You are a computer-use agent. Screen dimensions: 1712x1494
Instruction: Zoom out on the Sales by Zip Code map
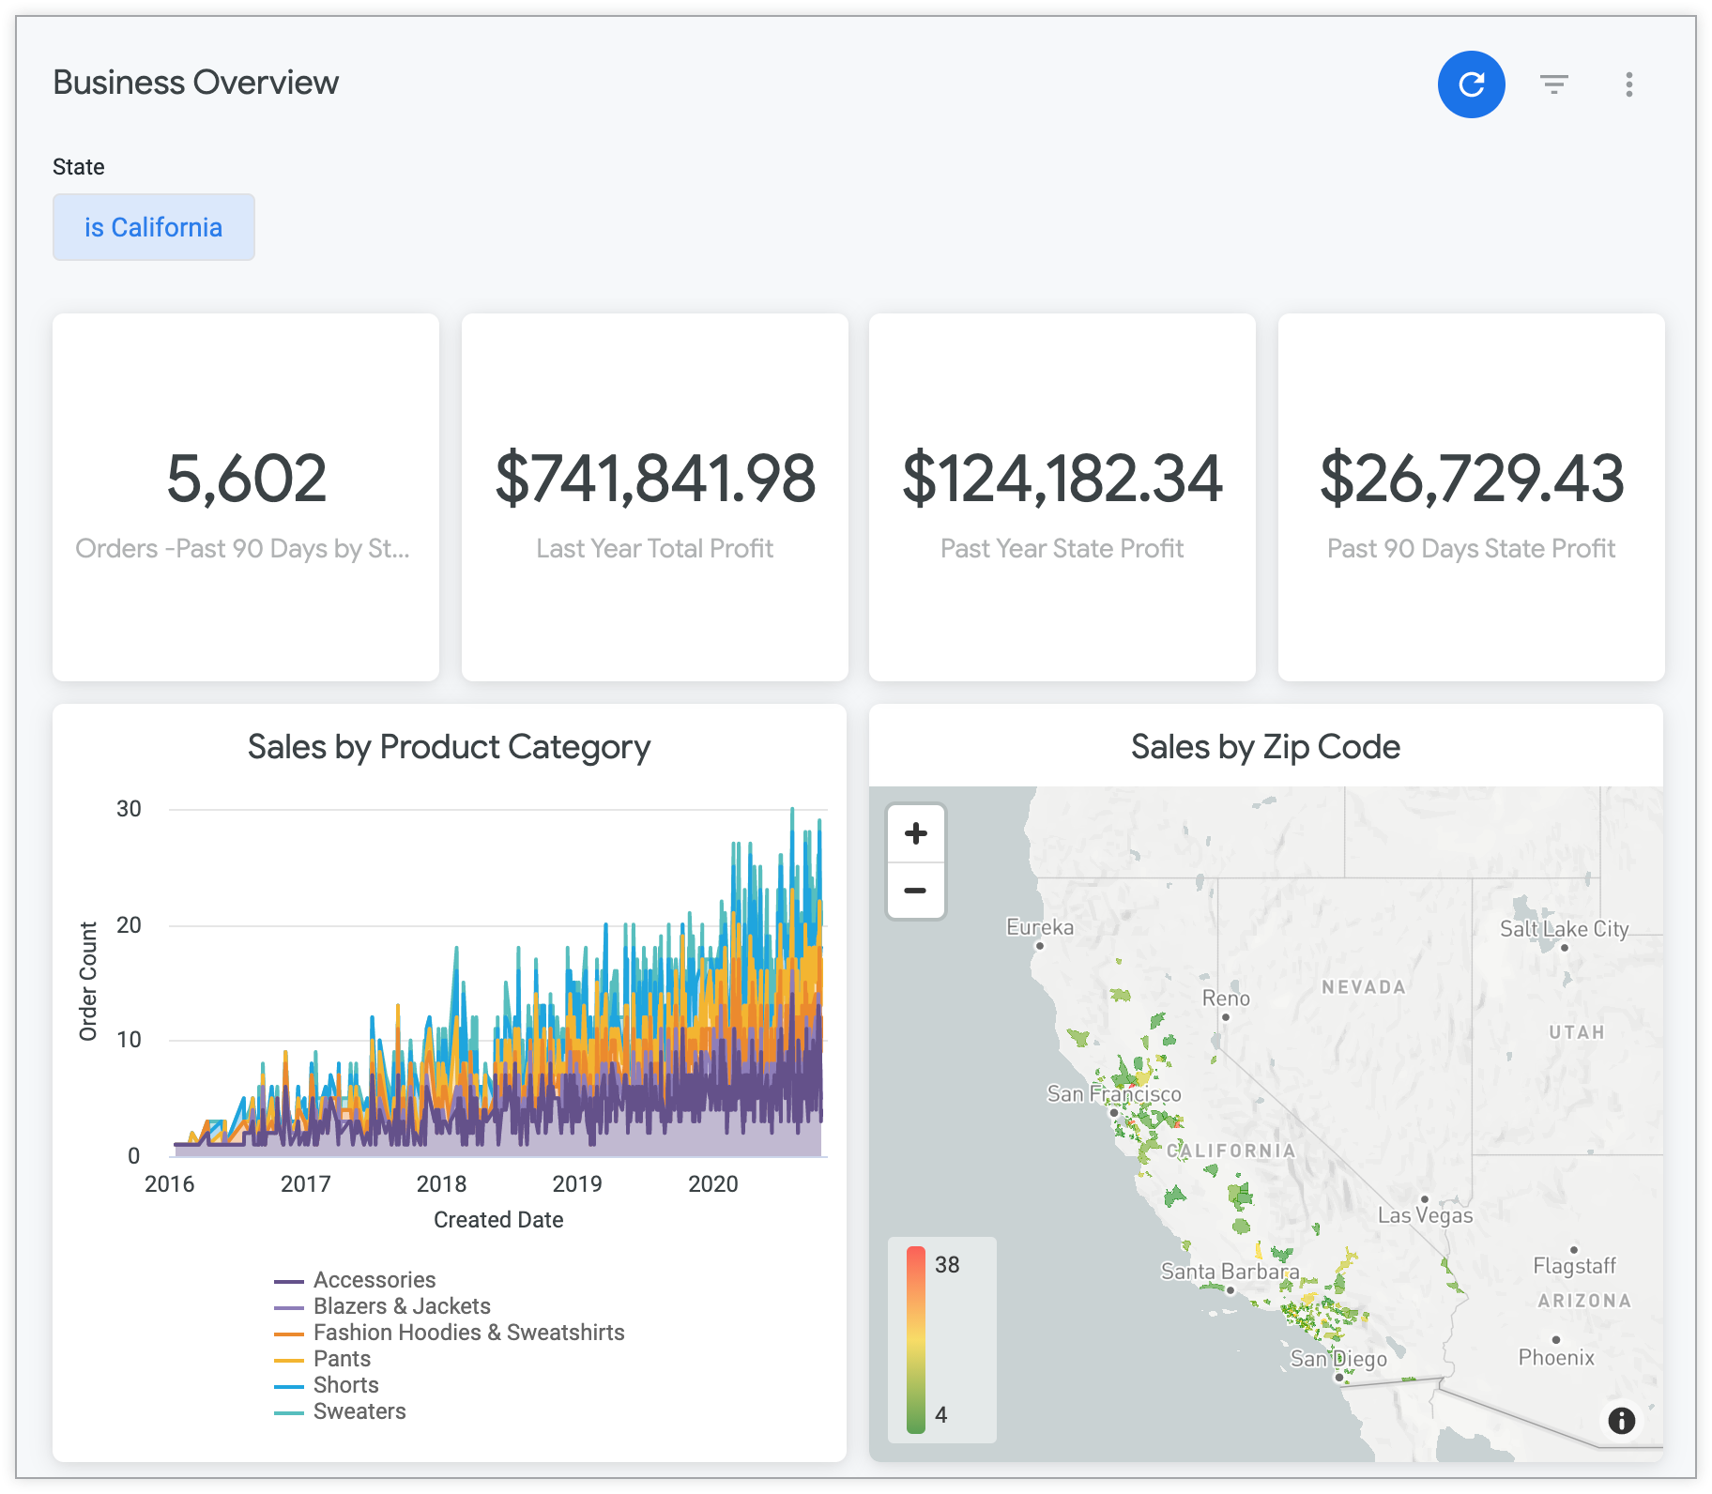point(914,890)
